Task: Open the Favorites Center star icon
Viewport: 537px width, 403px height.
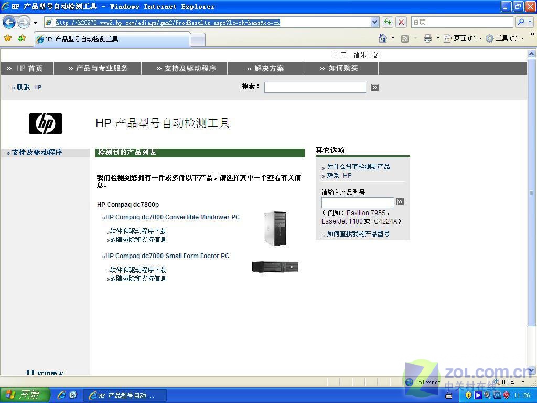Action: click(7, 38)
